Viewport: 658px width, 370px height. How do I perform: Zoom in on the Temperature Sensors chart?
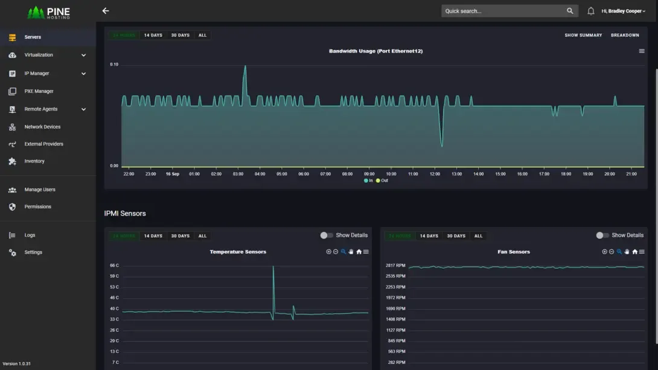coord(329,252)
